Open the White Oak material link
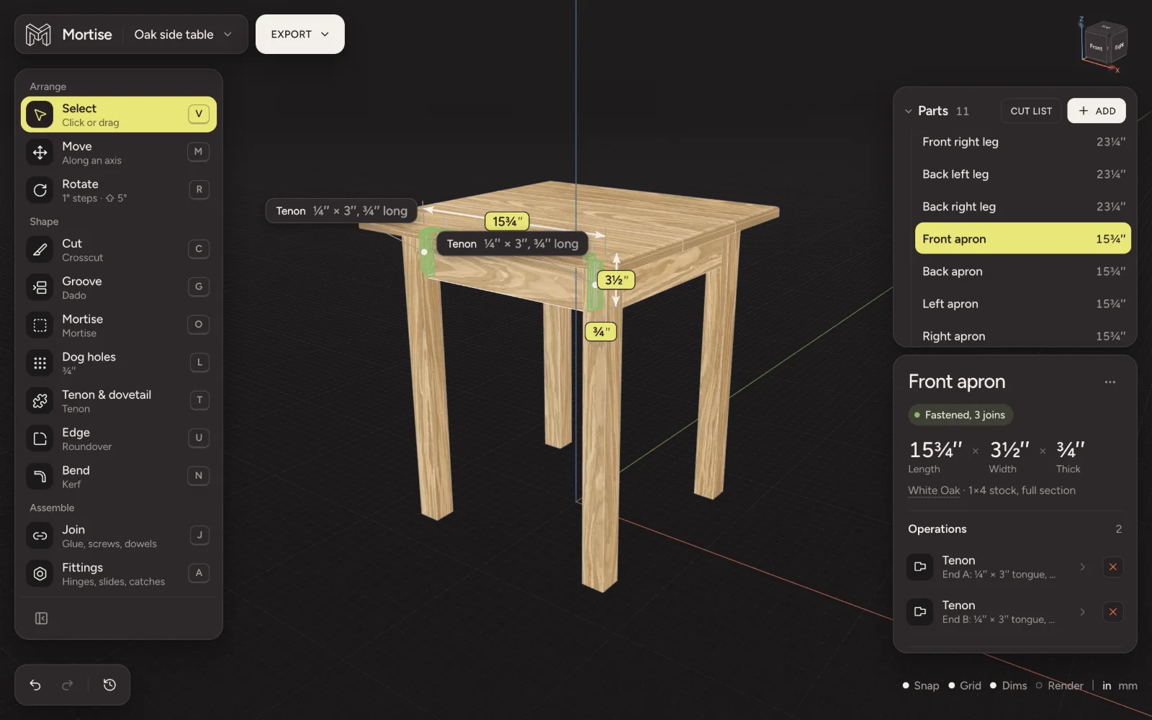This screenshot has width=1152, height=720. [934, 490]
